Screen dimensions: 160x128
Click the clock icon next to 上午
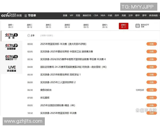click(x=29, y=35)
